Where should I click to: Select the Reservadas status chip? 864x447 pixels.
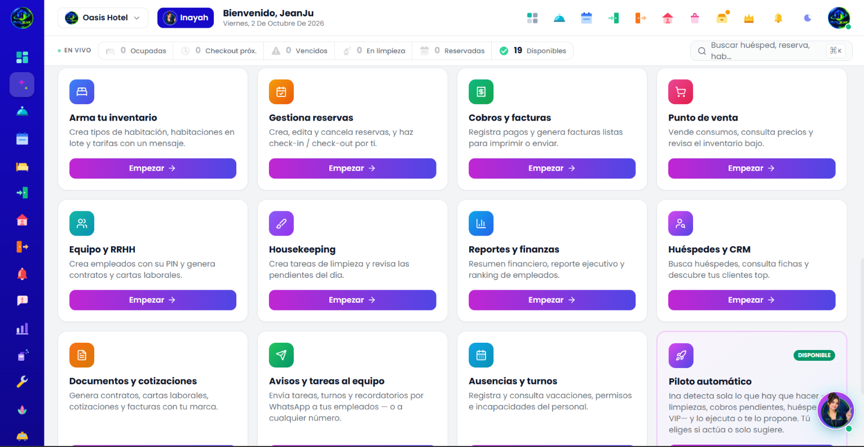[x=452, y=51]
